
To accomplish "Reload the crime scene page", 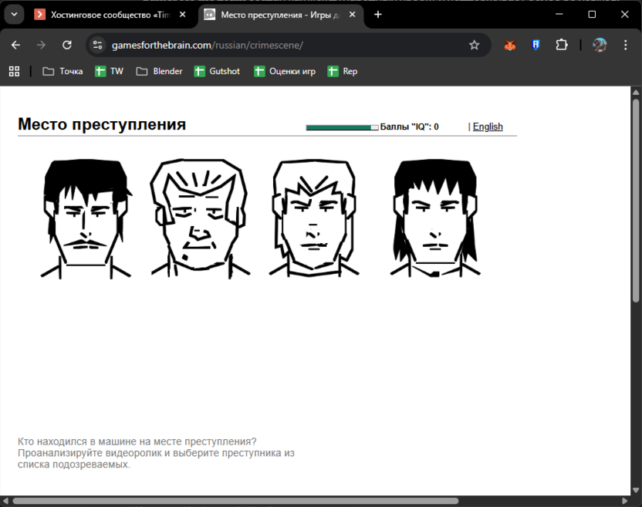I will 68,45.
